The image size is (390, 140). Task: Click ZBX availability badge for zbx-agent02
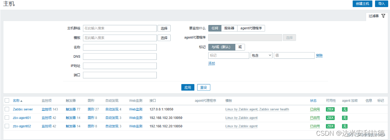coord(330,126)
